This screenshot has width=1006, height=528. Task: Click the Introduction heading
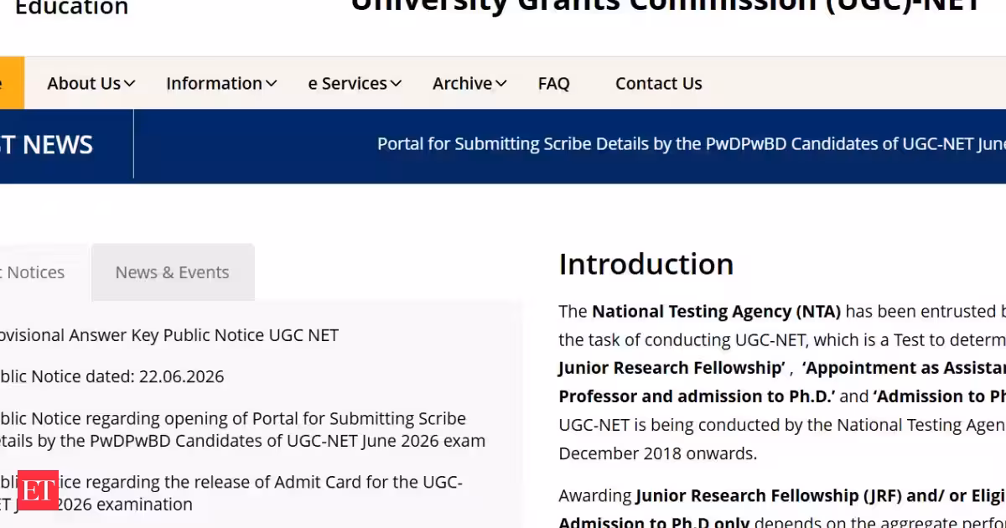(646, 264)
